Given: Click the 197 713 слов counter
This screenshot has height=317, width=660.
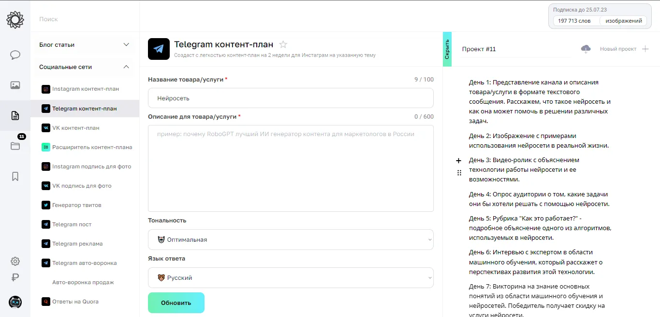Looking at the screenshot, I should 574,21.
